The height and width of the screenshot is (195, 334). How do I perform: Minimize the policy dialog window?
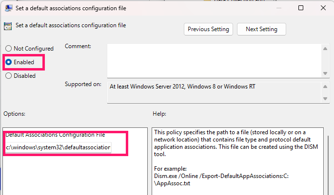(x=279, y=8)
